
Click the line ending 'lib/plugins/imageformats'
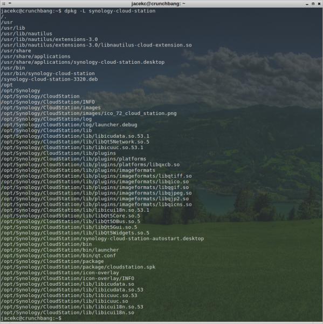(x=78, y=170)
